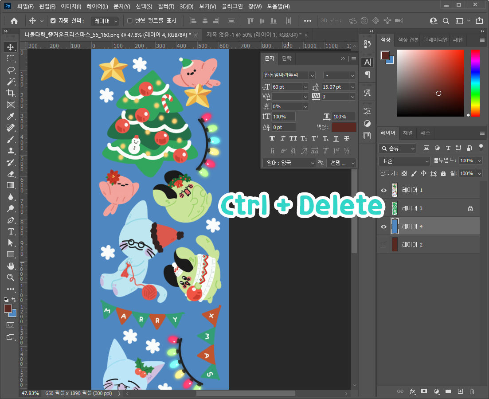This screenshot has width=489, height=399.
Task: Select the Zoom tool
Action: point(11,278)
